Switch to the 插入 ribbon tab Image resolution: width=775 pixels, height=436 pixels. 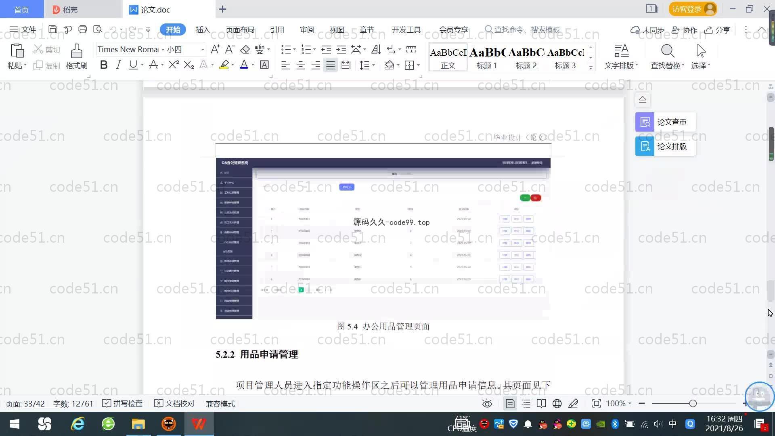(203, 29)
